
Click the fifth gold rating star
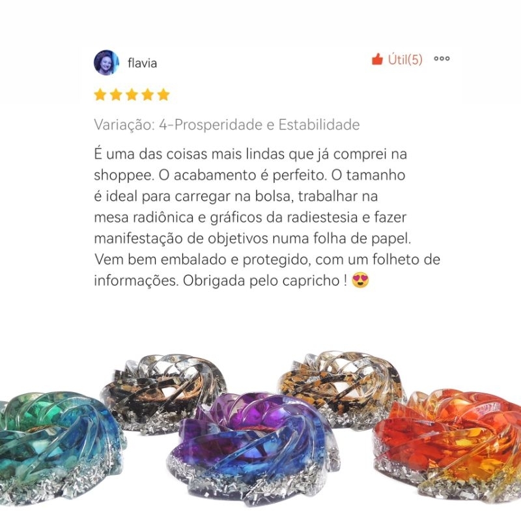[163, 94]
